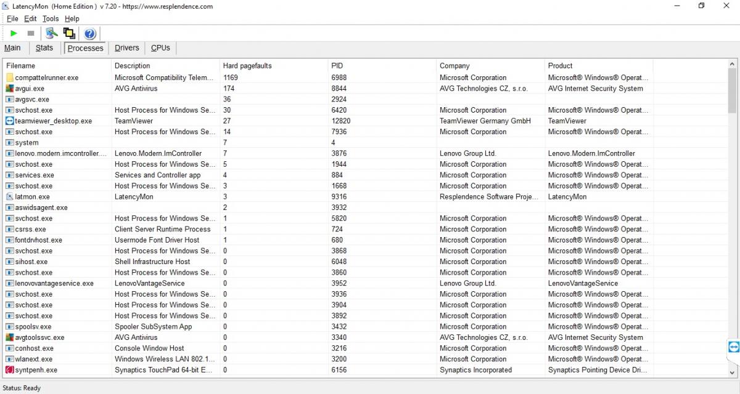Switch to the Main tab
The width and height of the screenshot is (740, 394).
[12, 47]
